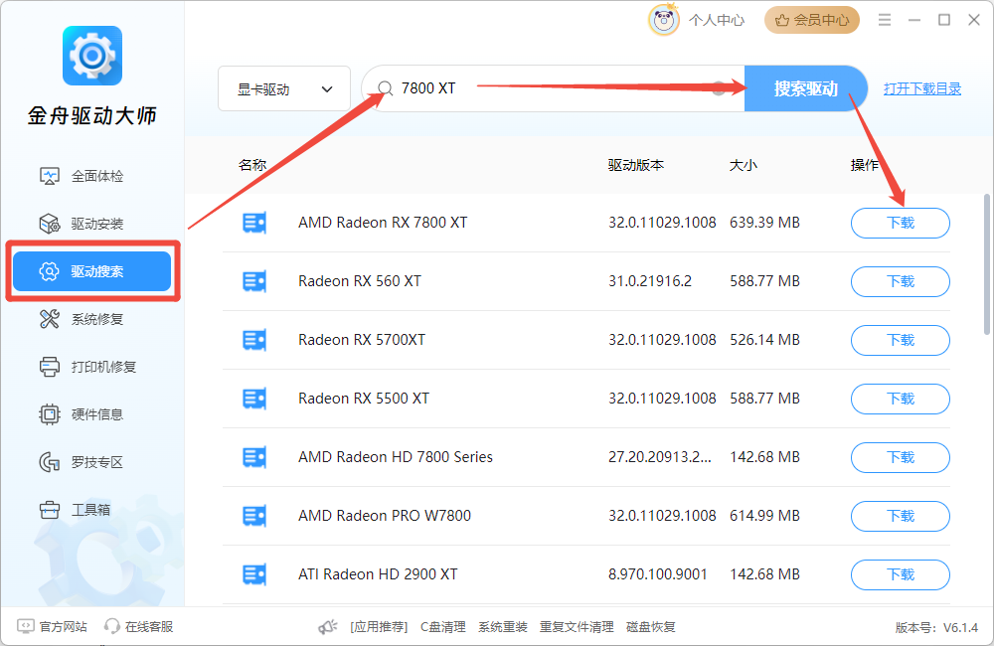This screenshot has height=646, width=994.
Task: Select the 驱动安装 box icon
Action: tap(50, 224)
